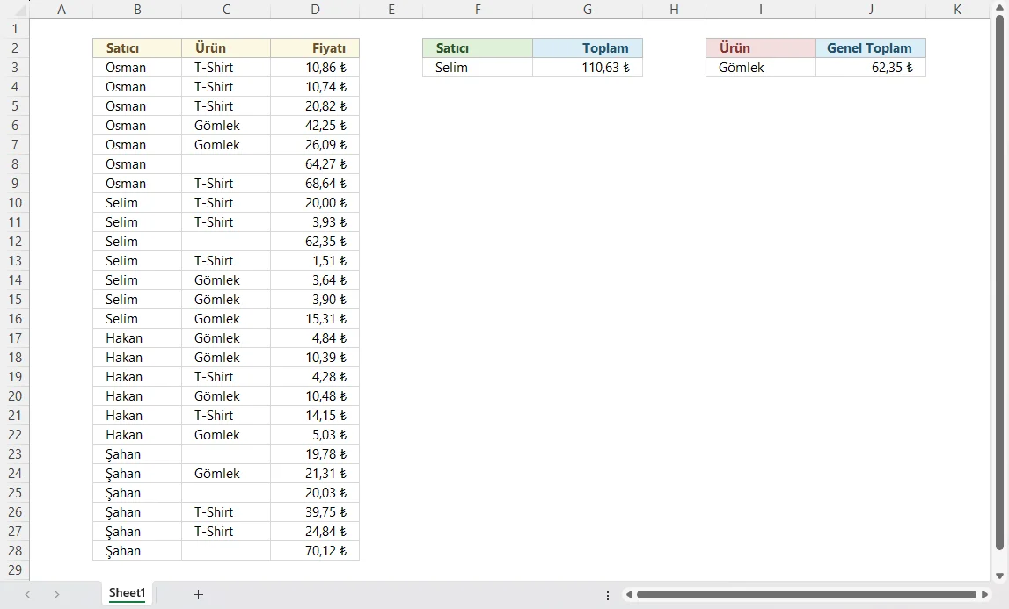Select the 64,27 ₺ price cell

(315, 164)
